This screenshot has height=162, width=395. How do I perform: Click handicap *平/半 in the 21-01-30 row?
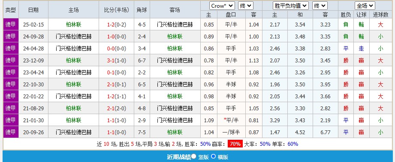231,120
